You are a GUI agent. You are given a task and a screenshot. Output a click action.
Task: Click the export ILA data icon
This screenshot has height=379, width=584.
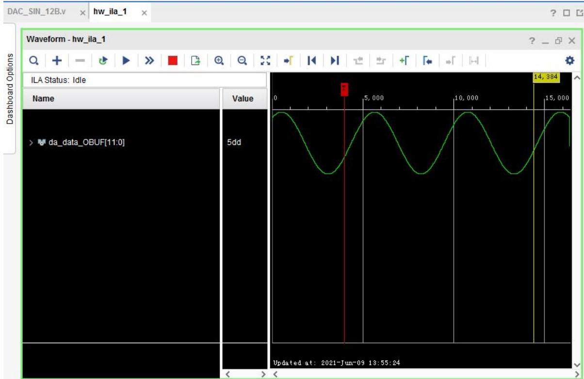[x=195, y=61]
